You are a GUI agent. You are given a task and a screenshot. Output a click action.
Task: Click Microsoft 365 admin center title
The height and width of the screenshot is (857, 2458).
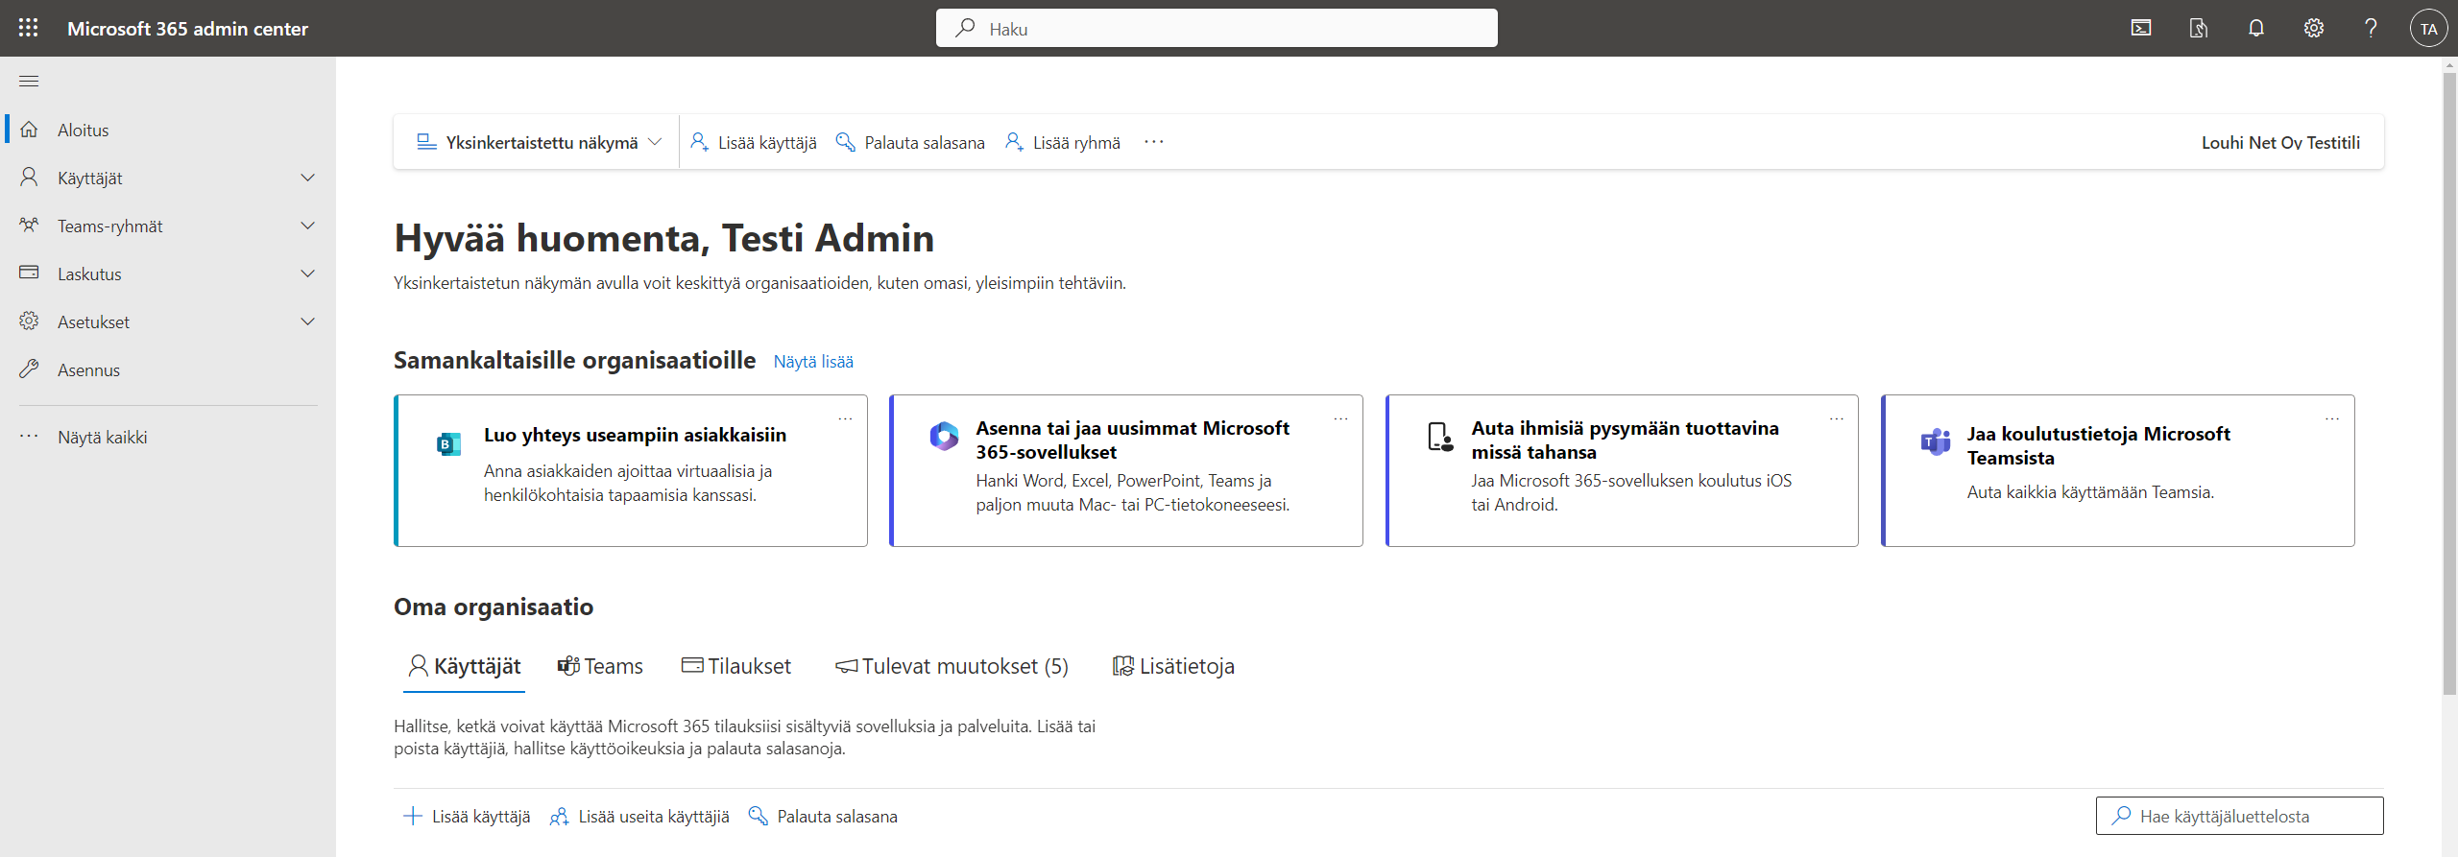tap(187, 29)
